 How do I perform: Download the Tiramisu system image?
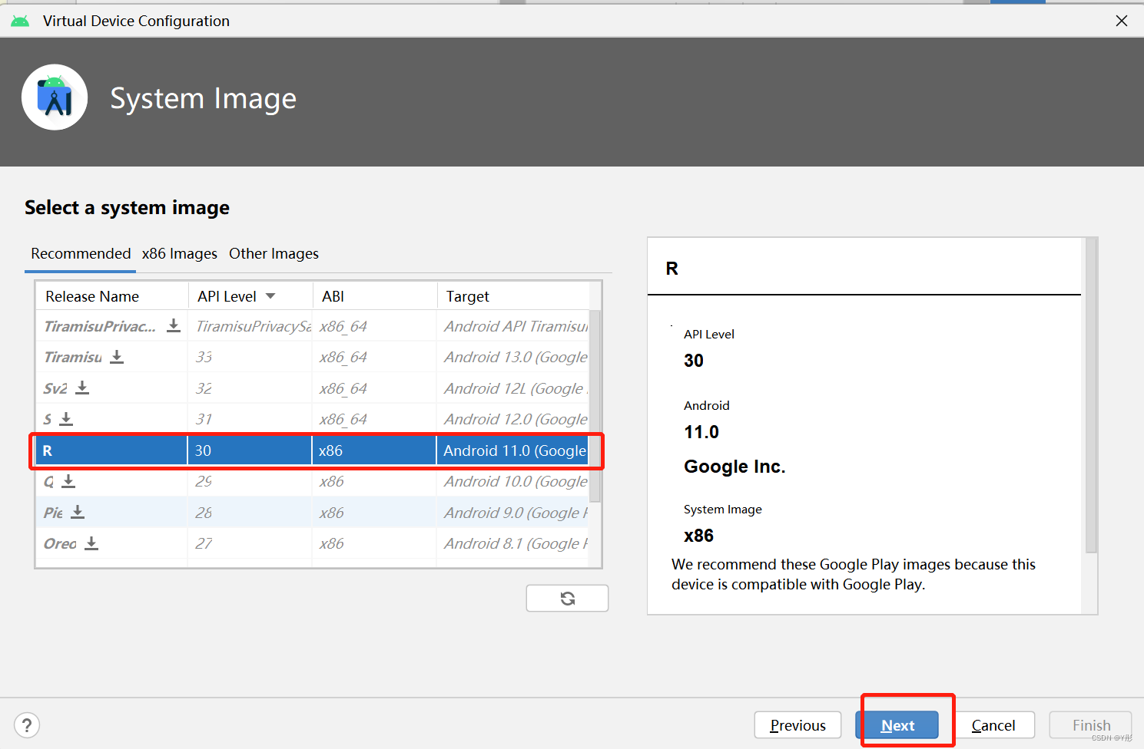point(116,357)
